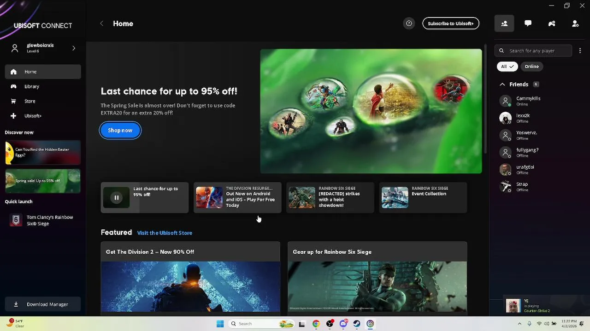Open the Download Manager
The height and width of the screenshot is (331, 590).
point(43,304)
